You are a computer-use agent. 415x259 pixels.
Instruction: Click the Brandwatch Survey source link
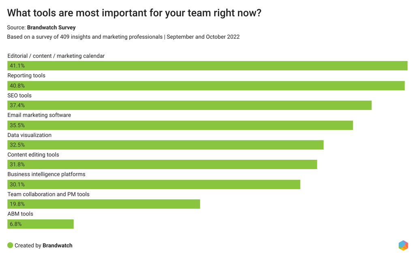(51, 28)
